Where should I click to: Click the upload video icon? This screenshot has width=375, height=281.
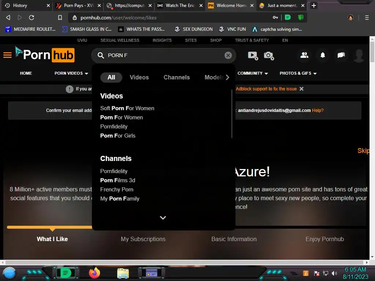[x=253, y=56]
